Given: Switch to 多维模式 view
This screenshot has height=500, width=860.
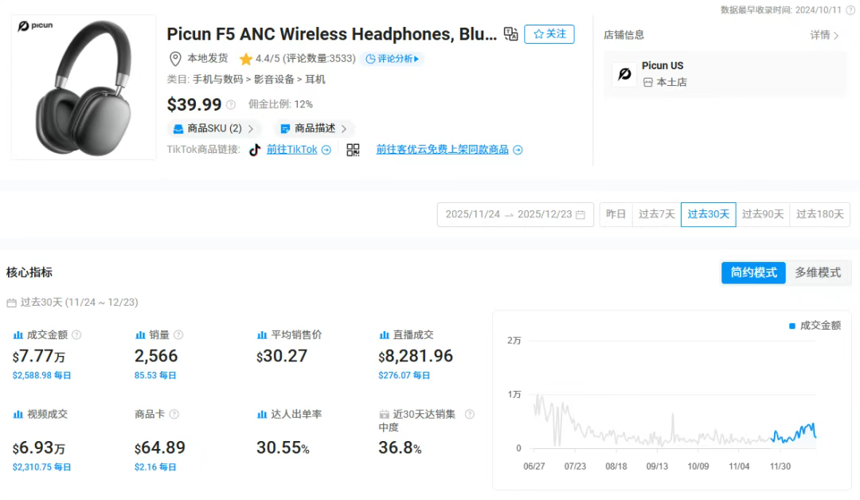Looking at the screenshot, I should click(x=818, y=272).
